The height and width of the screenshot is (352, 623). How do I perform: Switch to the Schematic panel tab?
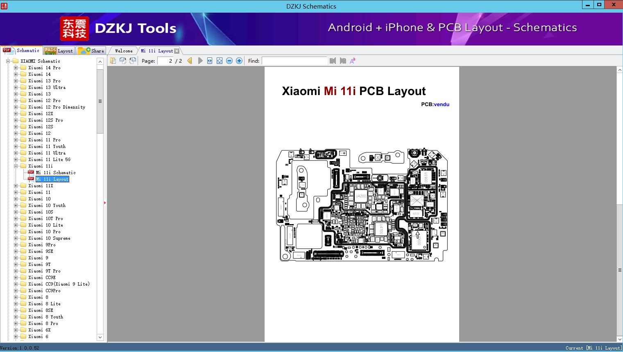[x=21, y=50]
